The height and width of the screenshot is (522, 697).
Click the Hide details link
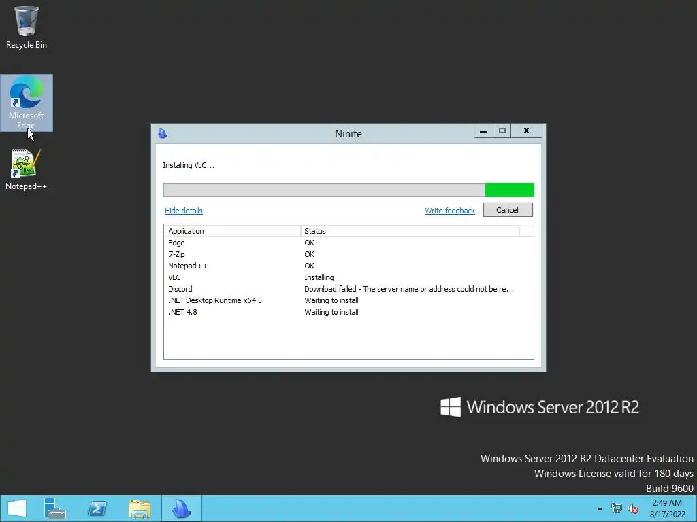184,211
